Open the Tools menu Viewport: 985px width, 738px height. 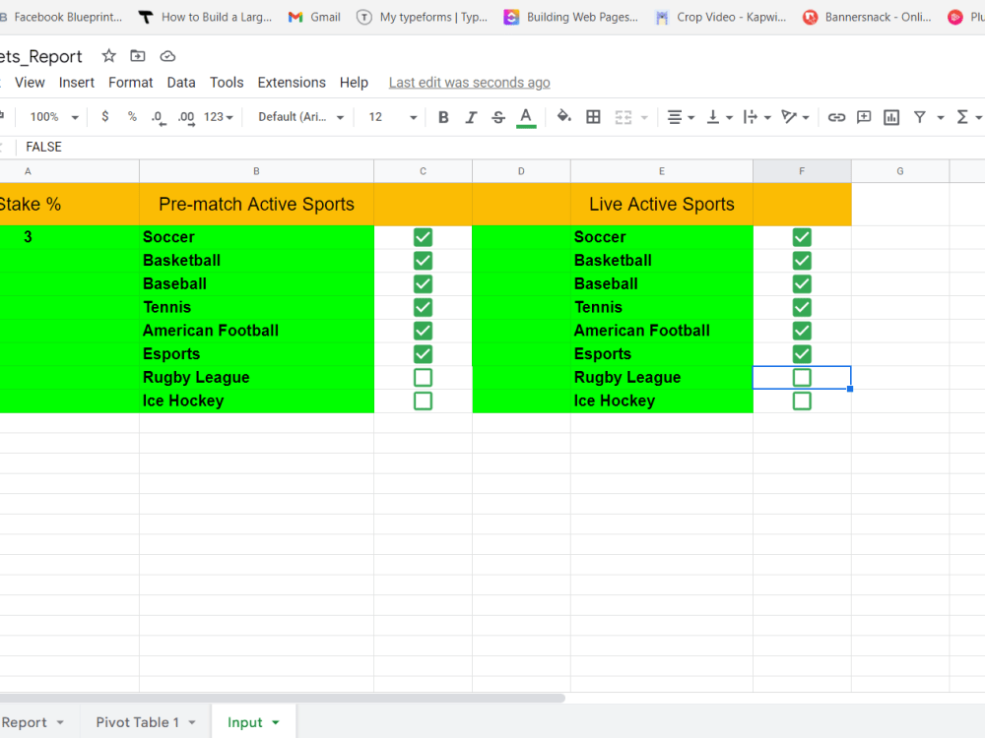(x=227, y=83)
